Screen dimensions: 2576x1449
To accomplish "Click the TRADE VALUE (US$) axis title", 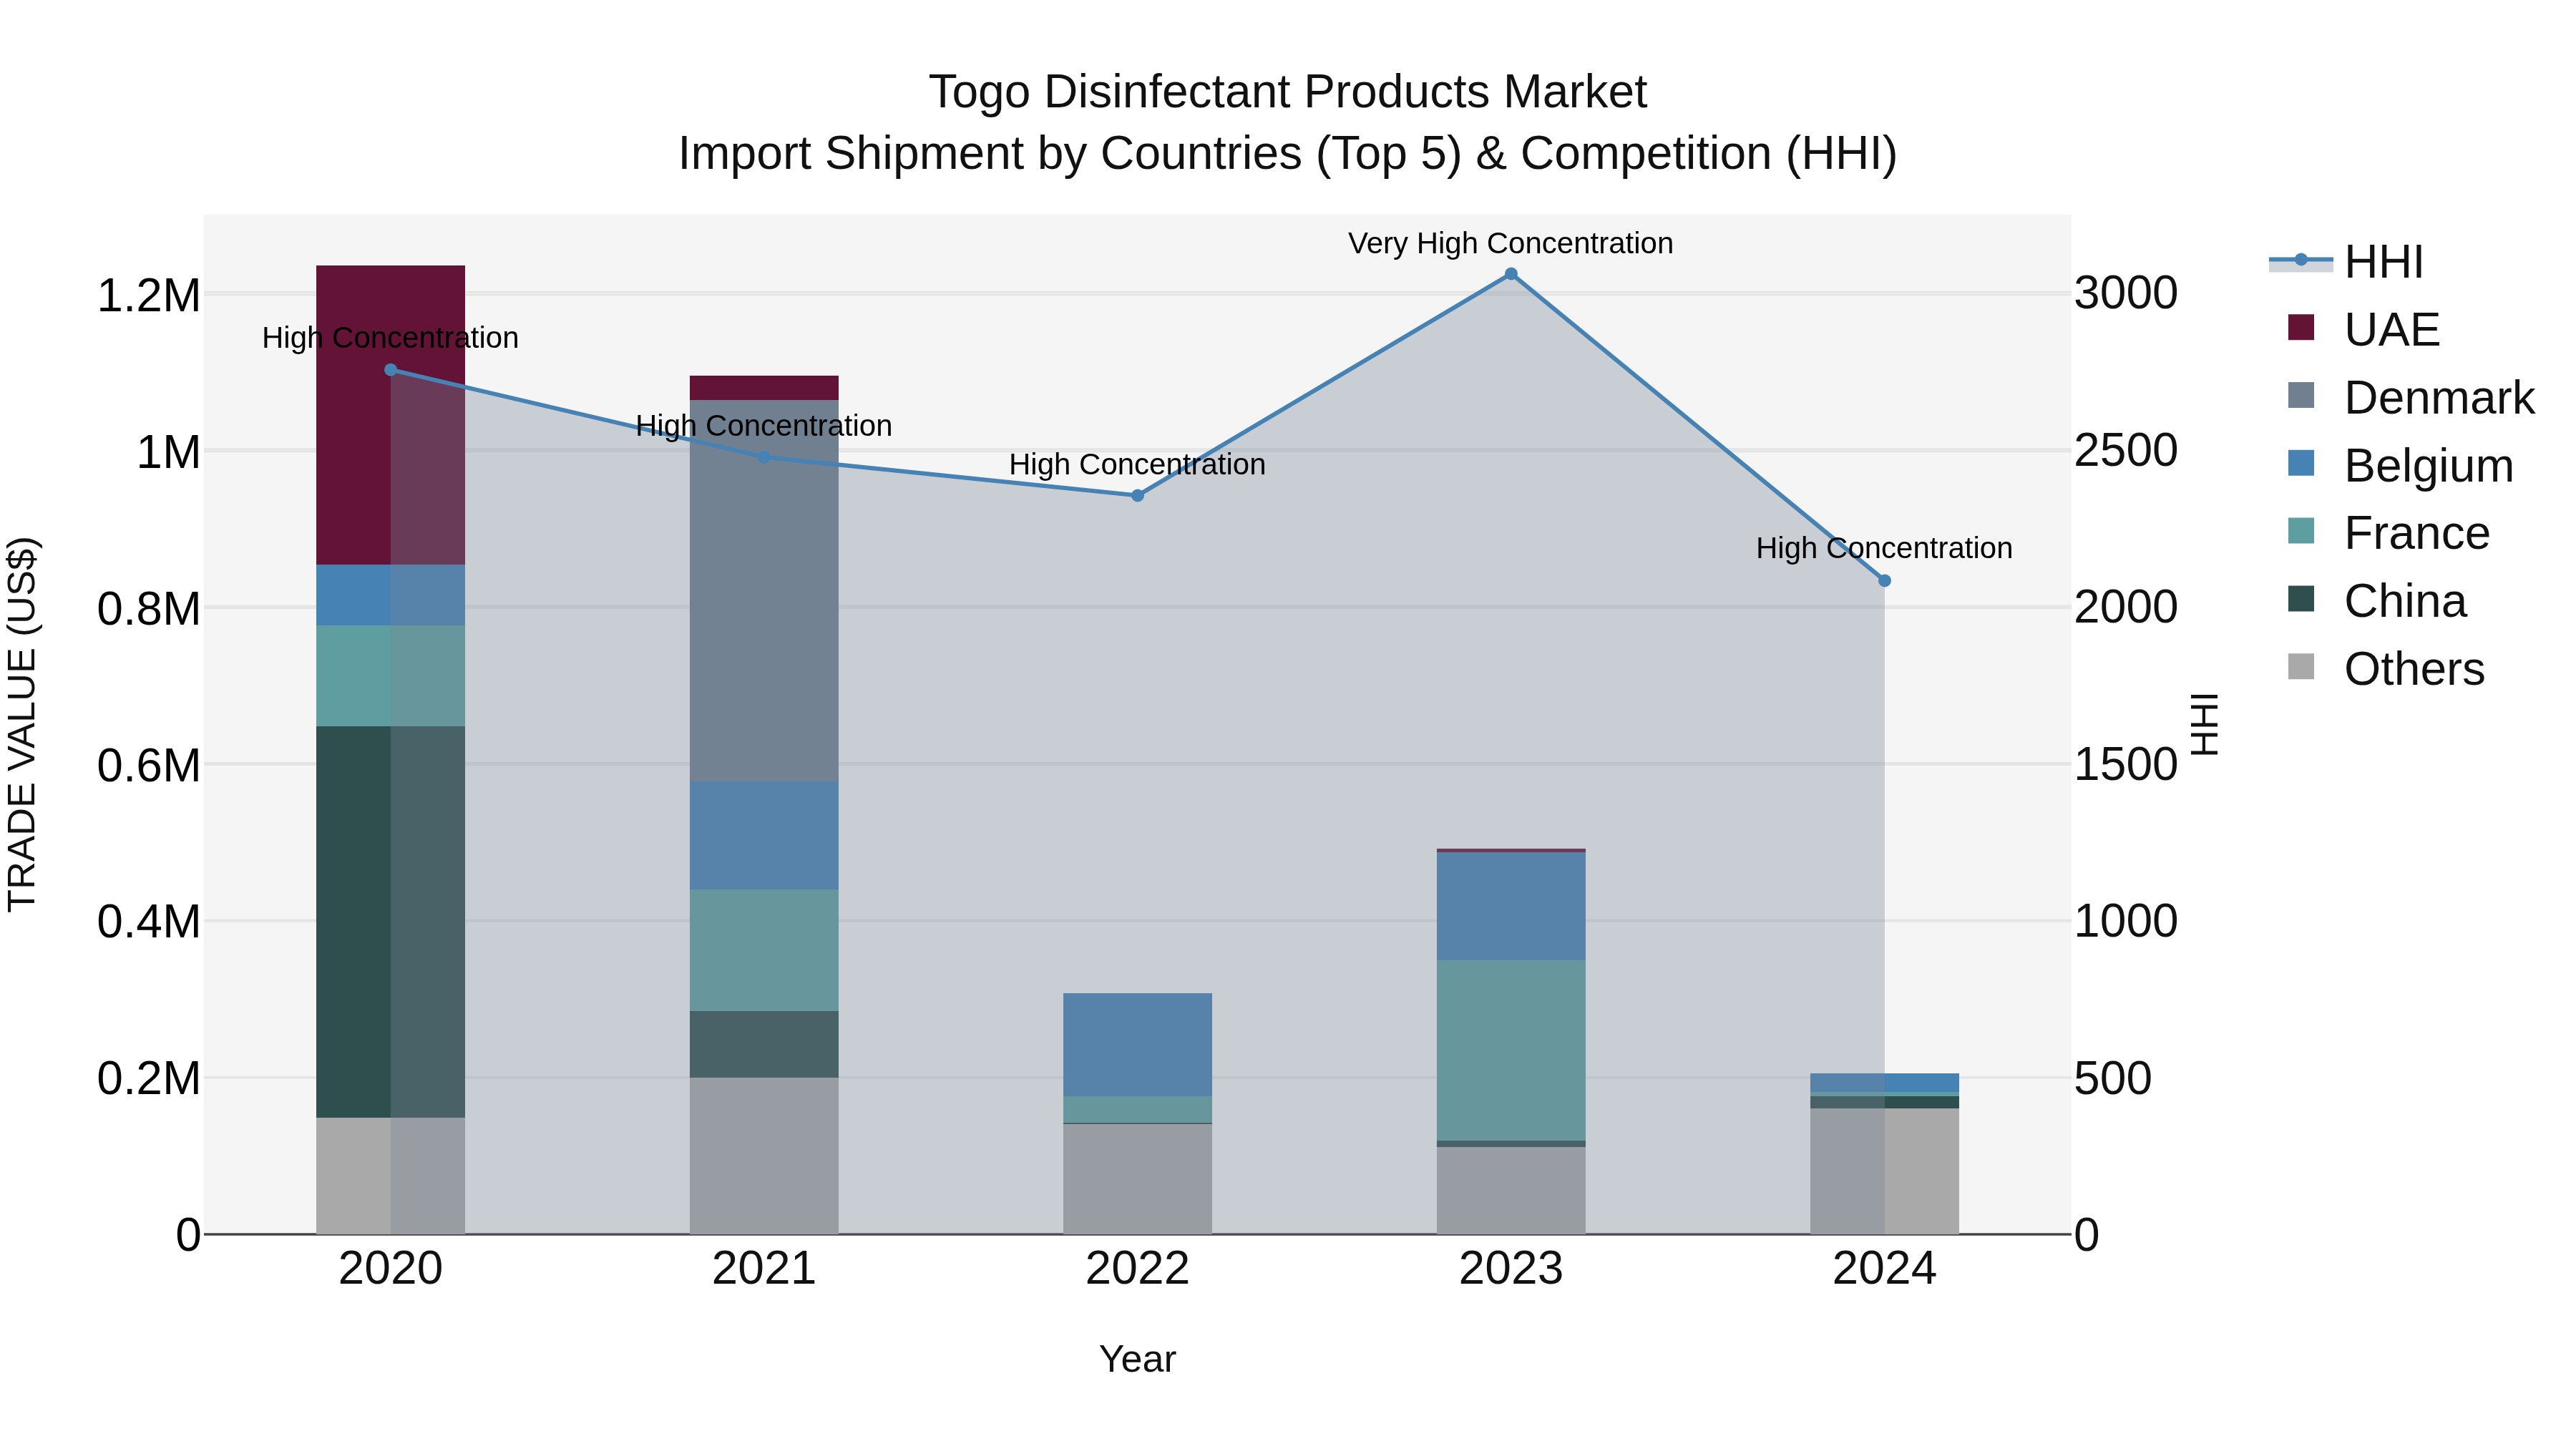I will [x=22, y=725].
